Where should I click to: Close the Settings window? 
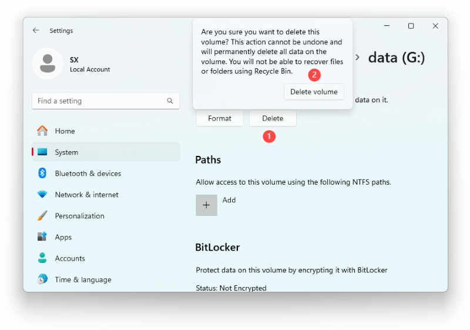pyautogui.click(x=435, y=26)
